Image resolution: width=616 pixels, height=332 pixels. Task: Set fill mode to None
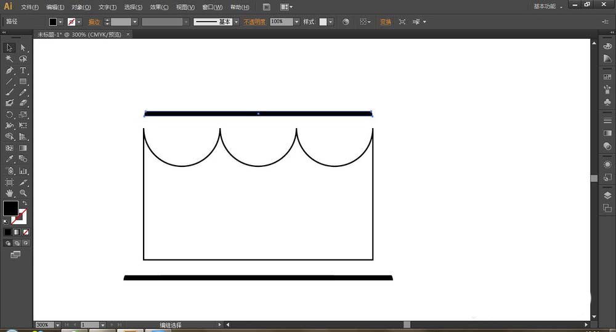click(25, 232)
